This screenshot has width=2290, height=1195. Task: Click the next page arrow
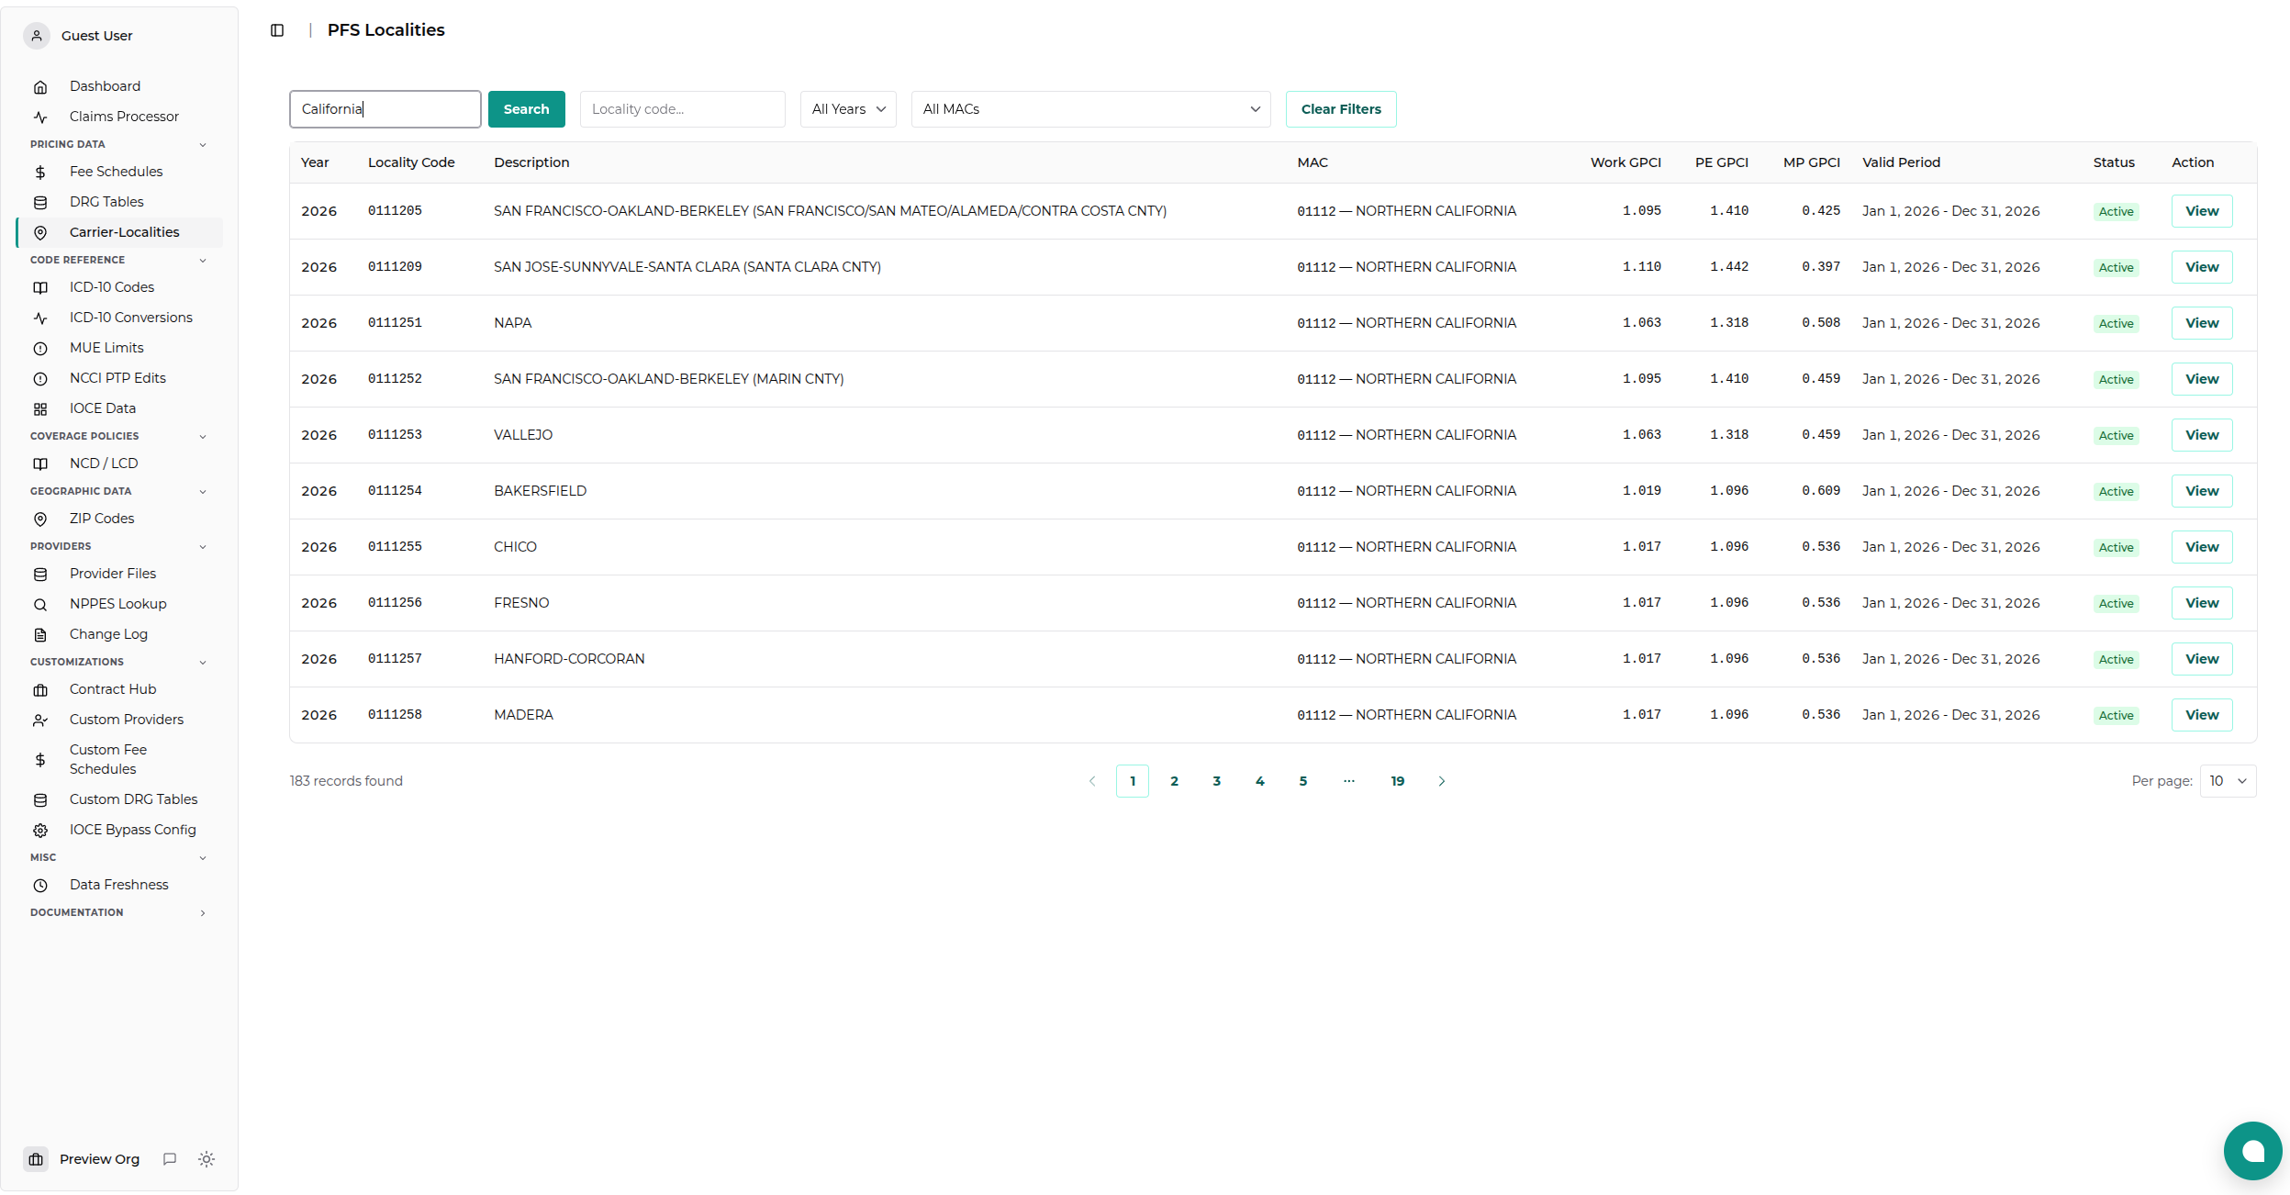click(x=1441, y=781)
